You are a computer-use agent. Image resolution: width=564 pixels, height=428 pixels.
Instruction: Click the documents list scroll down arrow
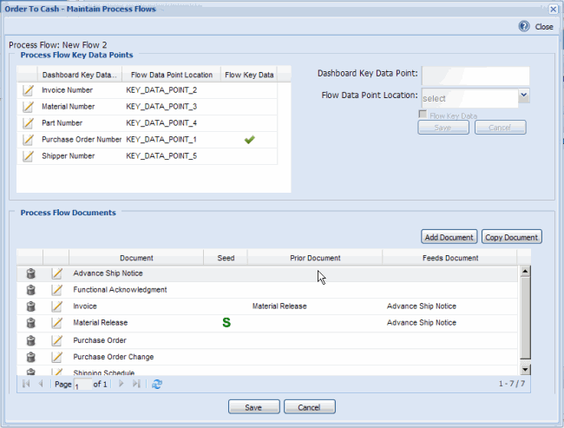tap(525, 369)
